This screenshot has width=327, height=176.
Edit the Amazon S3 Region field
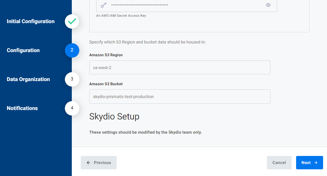pyautogui.click(x=180, y=67)
